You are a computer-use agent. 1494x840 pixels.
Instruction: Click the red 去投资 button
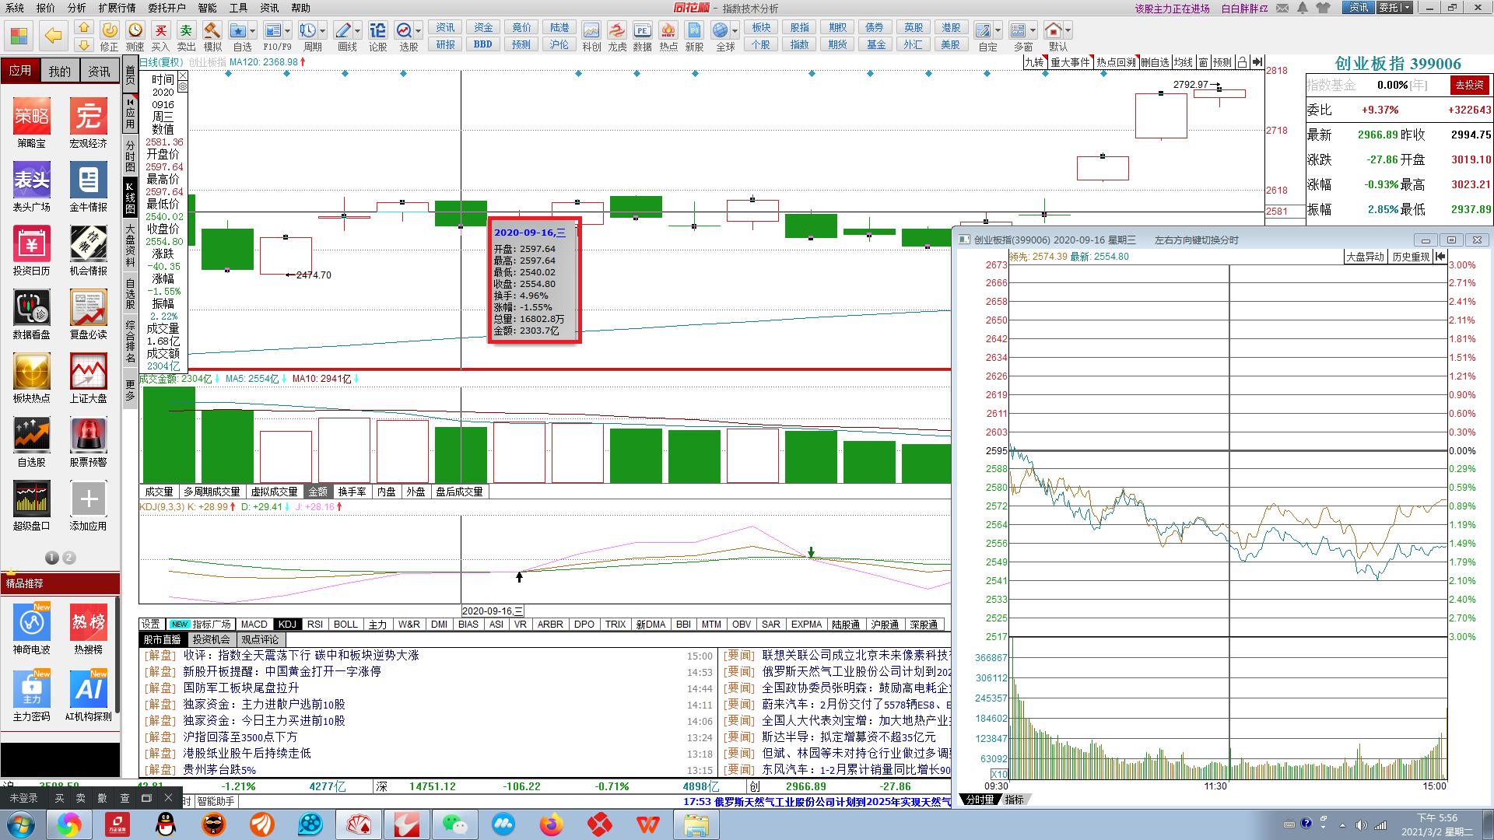(x=1469, y=85)
